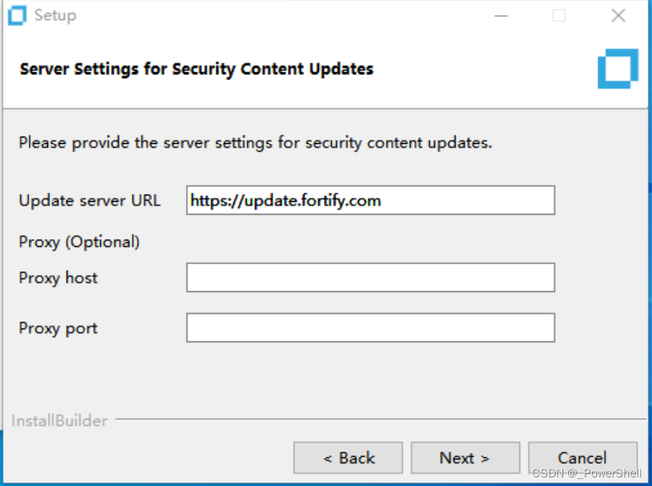Click the CSDN @_PowerShell watermark
652x486 pixels.
click(x=587, y=474)
